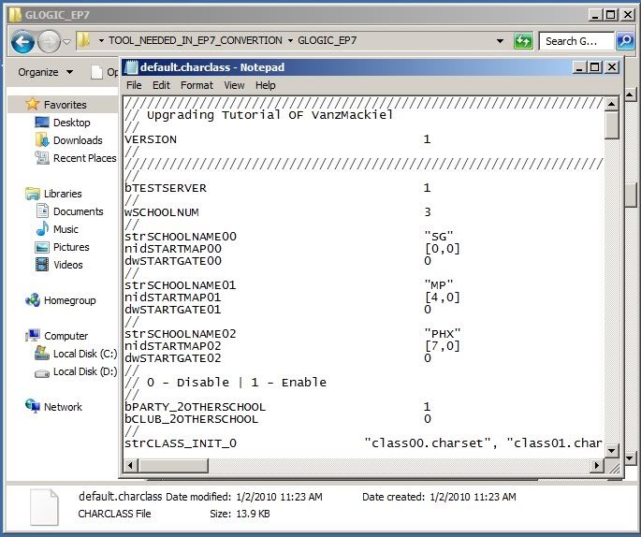
Task: Open Notepad's File menu
Action: 134,85
